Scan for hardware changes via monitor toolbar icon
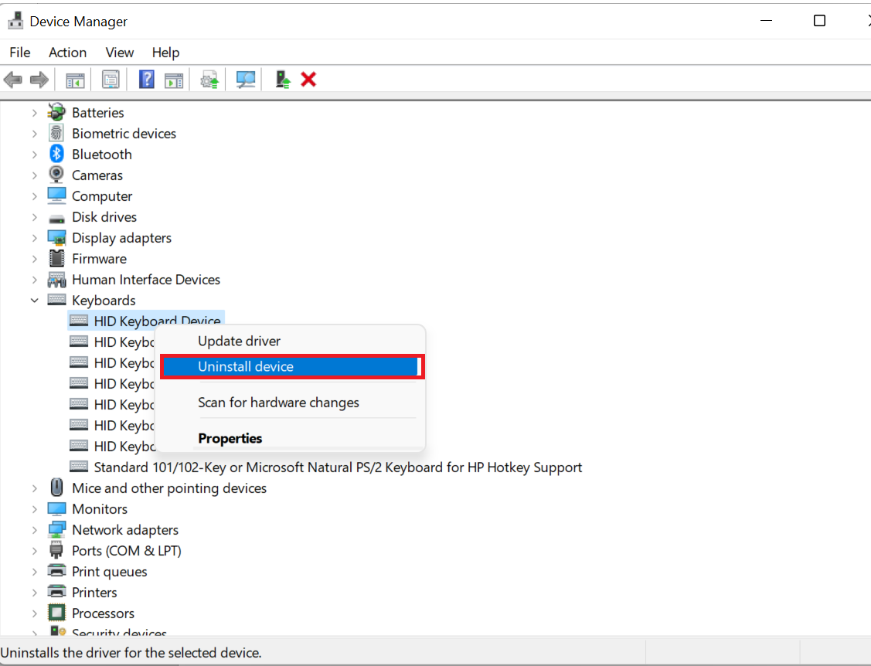The width and height of the screenshot is (871, 666). pos(246,80)
